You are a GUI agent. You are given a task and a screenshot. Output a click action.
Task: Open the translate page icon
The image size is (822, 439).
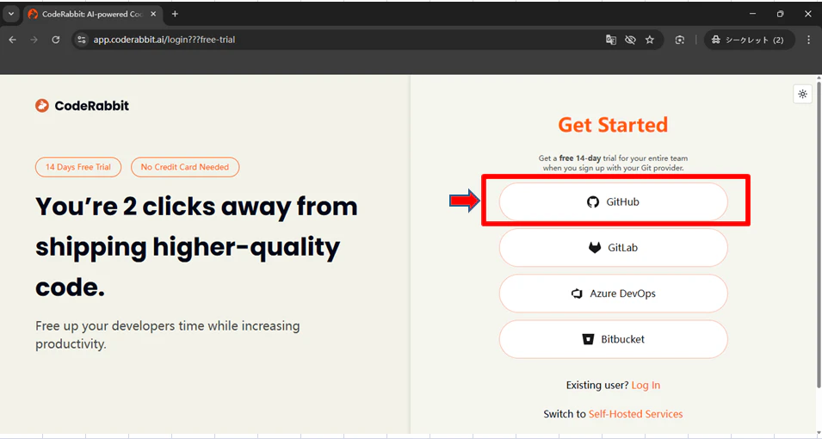pyautogui.click(x=611, y=40)
